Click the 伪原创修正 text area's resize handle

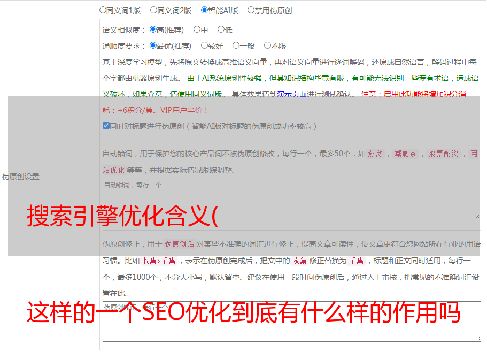click(478, 339)
